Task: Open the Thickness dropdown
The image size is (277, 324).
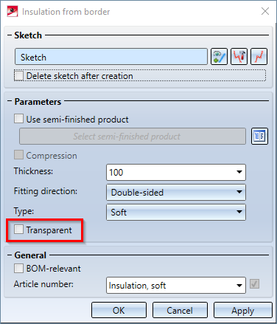Action: pyautogui.click(x=176, y=172)
